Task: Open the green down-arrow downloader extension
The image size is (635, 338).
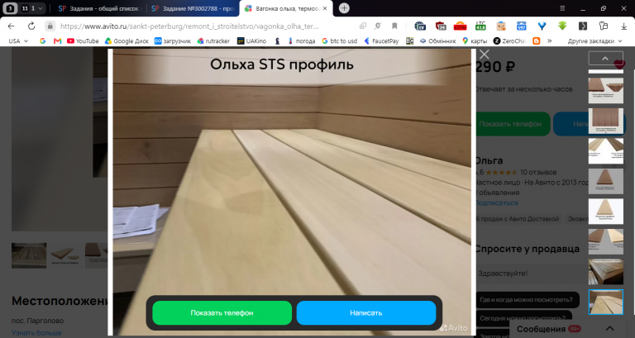Action: click(x=562, y=26)
